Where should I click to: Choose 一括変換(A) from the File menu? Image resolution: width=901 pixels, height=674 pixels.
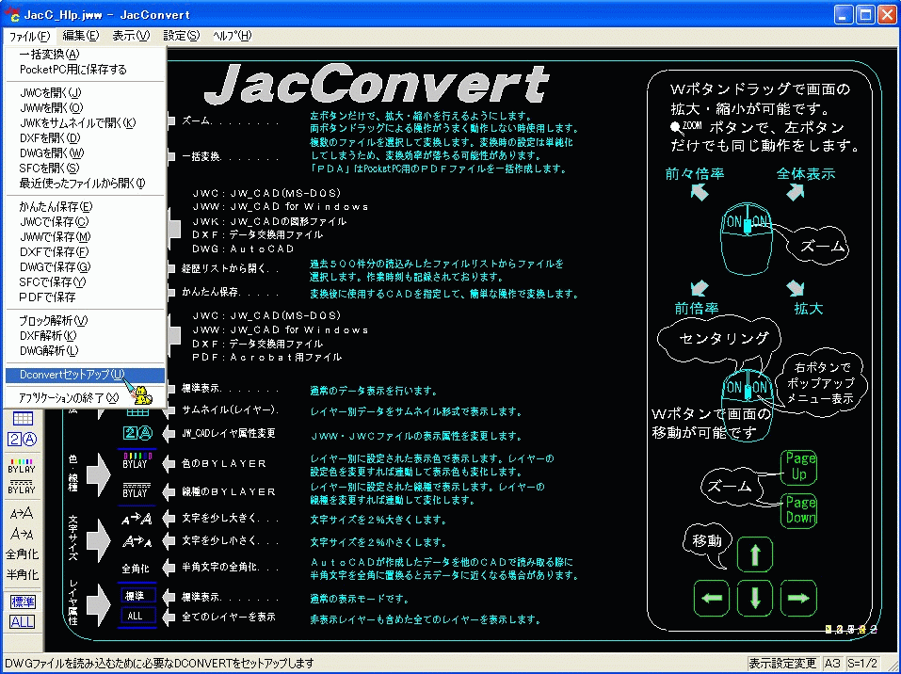85,55
